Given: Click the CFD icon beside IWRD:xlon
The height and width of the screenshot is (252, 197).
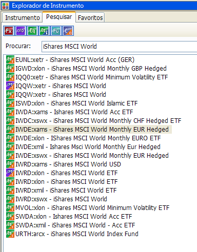Looking at the screenshot, I should click(x=10, y=173).
